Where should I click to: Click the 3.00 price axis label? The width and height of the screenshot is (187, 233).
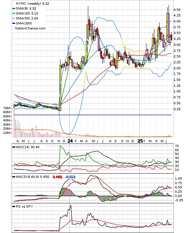click(177, 45)
